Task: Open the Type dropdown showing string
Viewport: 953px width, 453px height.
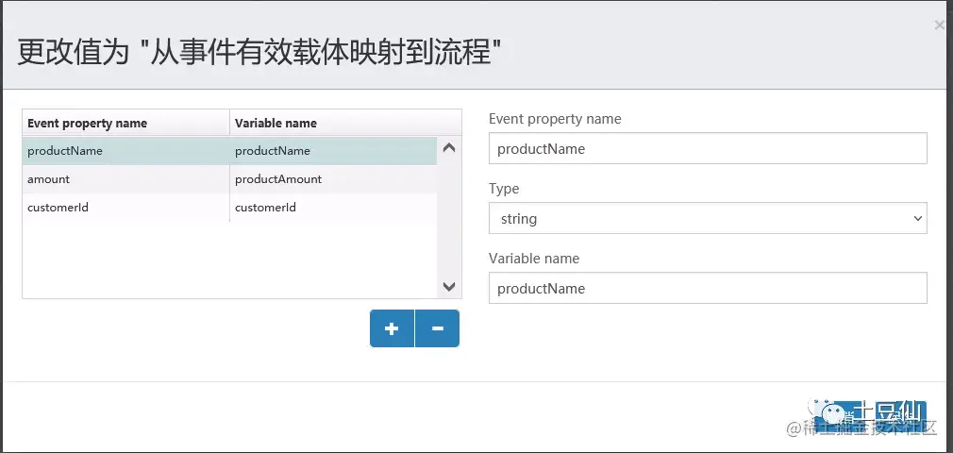Action: pos(708,218)
